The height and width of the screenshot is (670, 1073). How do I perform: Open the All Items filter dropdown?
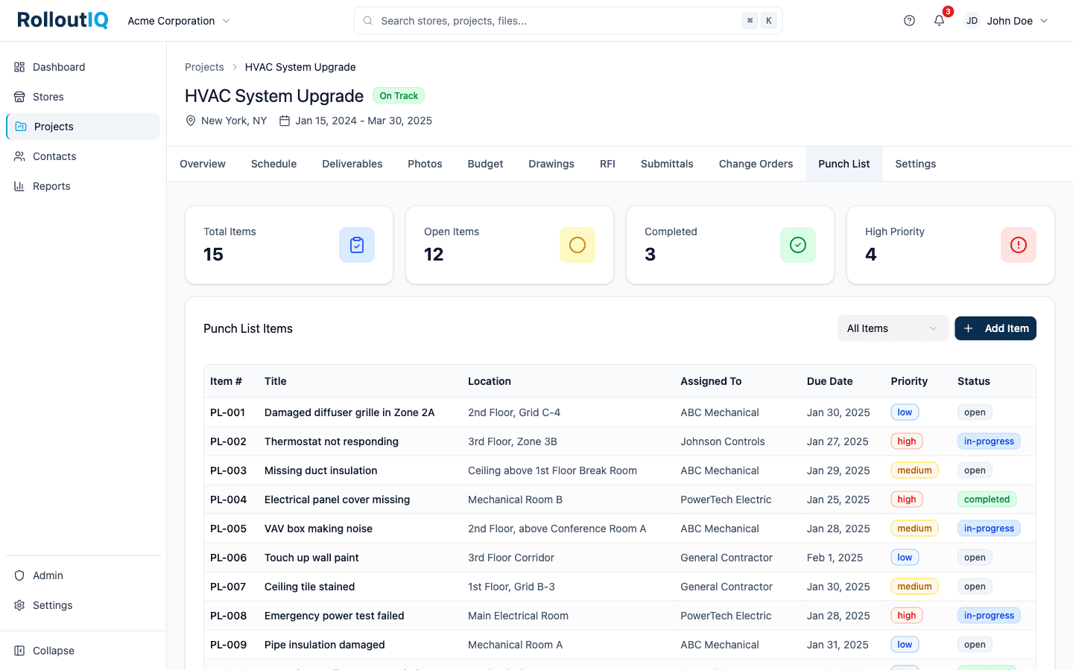pyautogui.click(x=893, y=328)
